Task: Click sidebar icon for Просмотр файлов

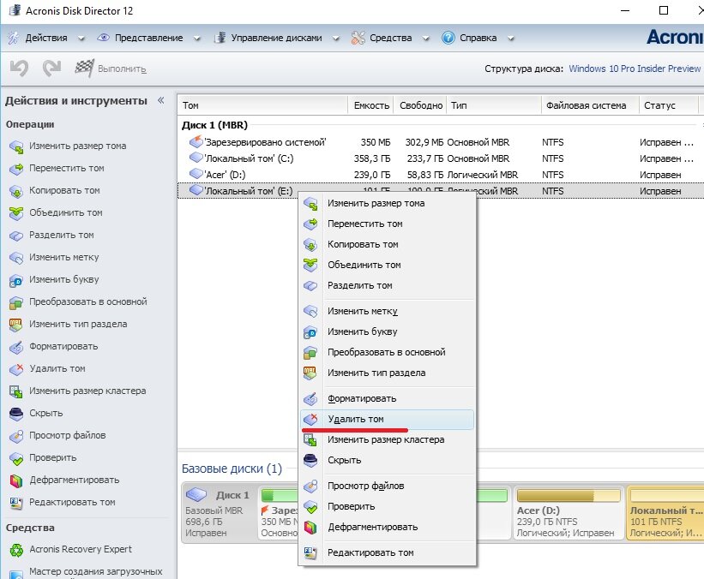Action: [x=16, y=436]
